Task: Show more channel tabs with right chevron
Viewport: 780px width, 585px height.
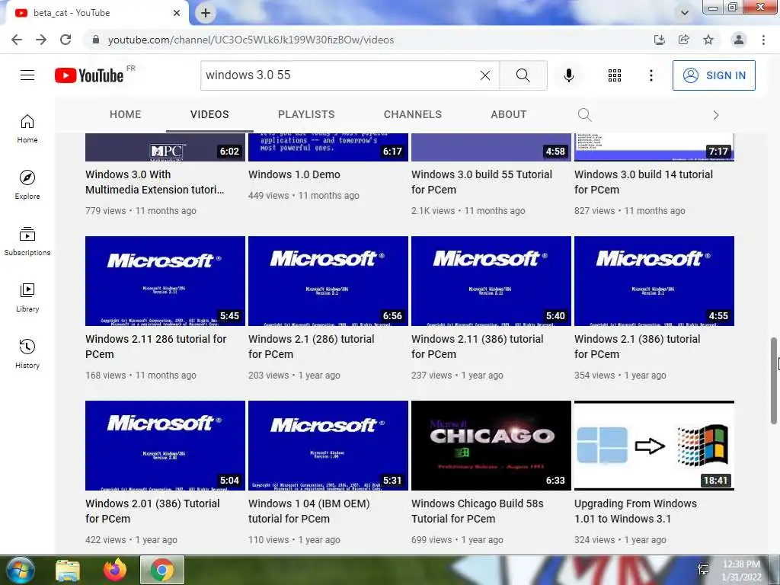Action: point(716,115)
